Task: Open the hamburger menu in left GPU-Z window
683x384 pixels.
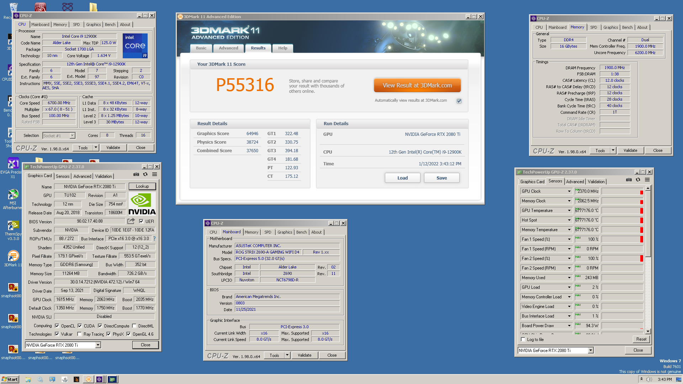Action: 154,175
